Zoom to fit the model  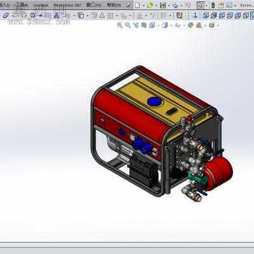120,25
